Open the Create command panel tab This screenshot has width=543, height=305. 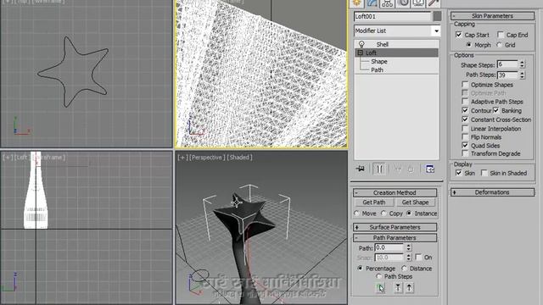coord(357,3)
